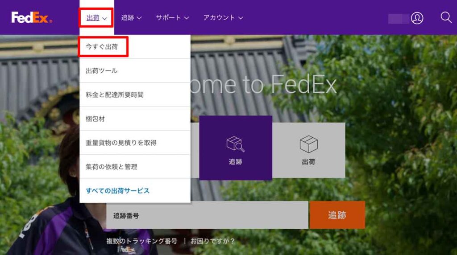Open お困りですか？ help link
457x255 pixels.
coord(212,241)
